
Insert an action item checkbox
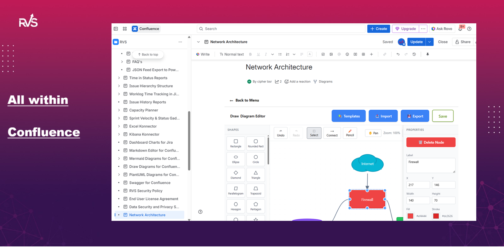click(x=323, y=54)
